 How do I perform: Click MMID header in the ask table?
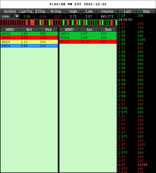[69, 29]
